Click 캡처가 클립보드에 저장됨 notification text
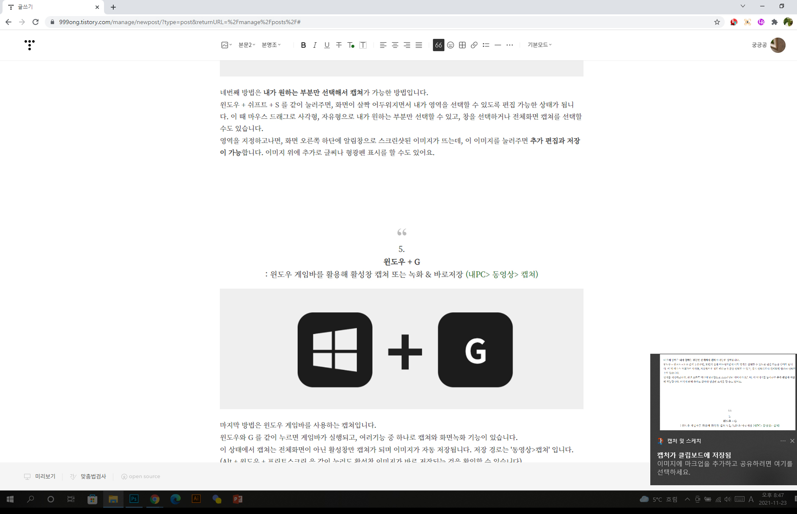This screenshot has height=514, width=797. tap(694, 455)
